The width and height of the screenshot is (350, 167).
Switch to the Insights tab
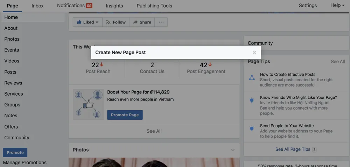(114, 6)
